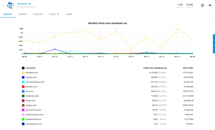The height and width of the screenshot is (130, 215).
Task: Open the slickdeals.net title link
Action: coord(24,4)
